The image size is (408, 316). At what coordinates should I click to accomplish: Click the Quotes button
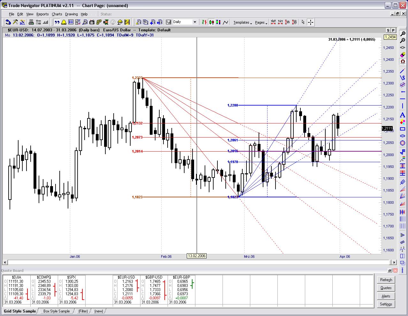coord(386,288)
